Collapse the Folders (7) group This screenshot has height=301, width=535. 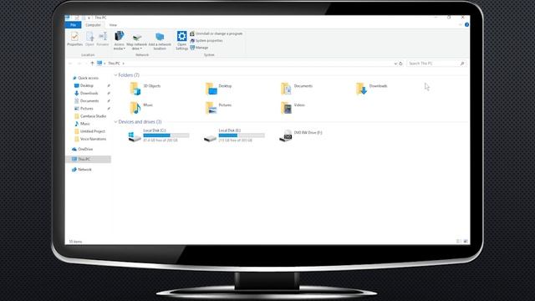[115, 75]
